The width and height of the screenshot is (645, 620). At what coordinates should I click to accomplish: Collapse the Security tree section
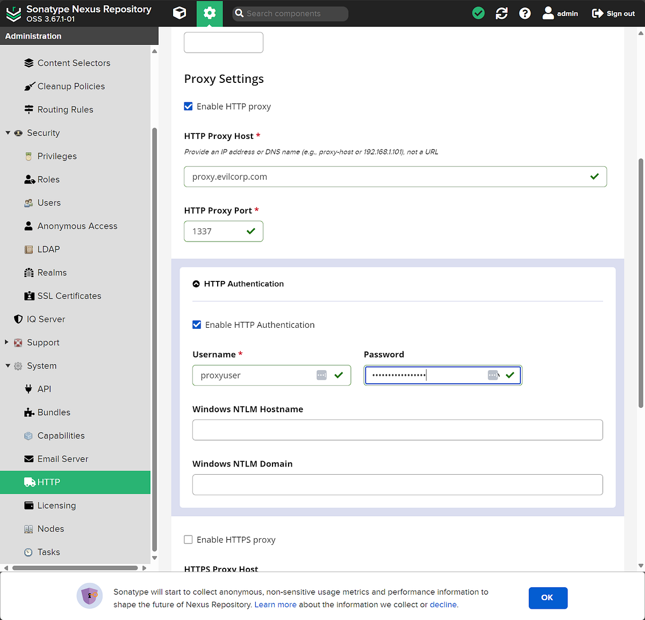click(8, 133)
